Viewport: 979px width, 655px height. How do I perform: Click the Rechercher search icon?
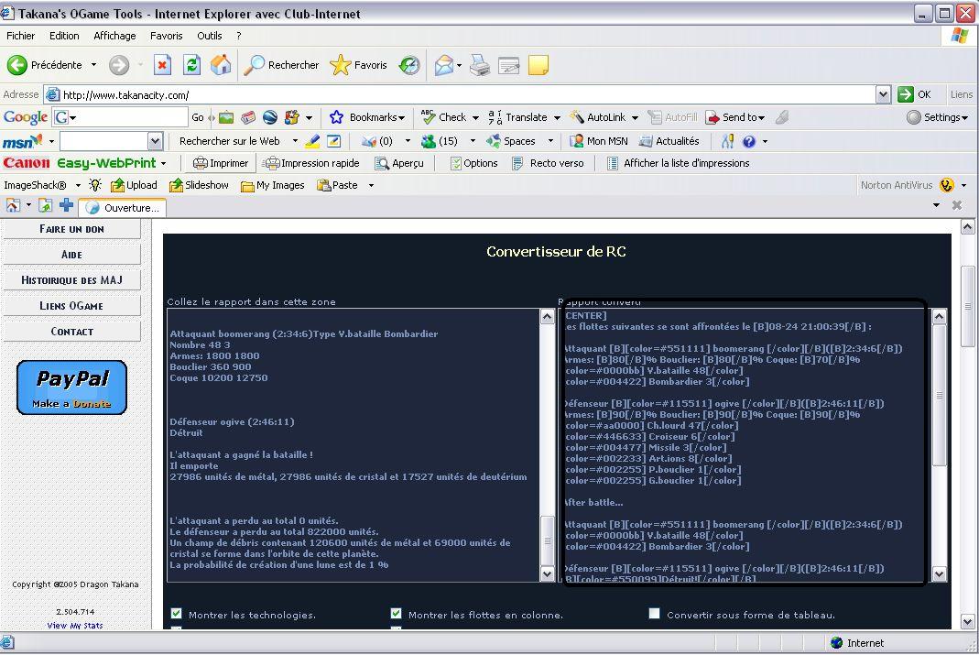[x=281, y=65]
